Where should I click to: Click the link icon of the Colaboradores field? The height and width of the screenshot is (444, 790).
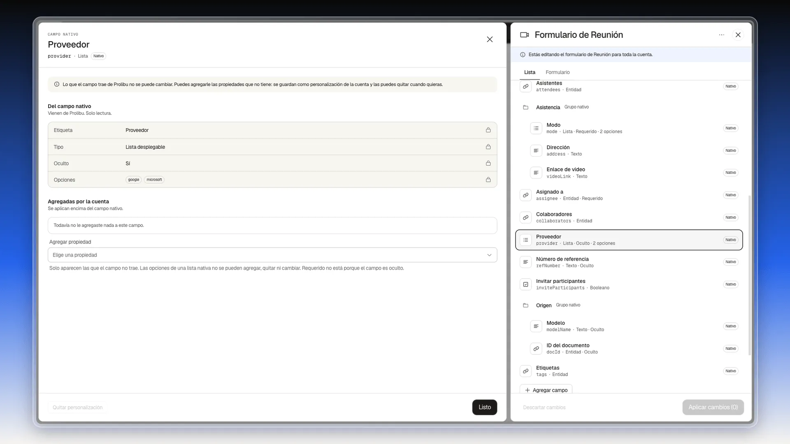tap(525, 217)
